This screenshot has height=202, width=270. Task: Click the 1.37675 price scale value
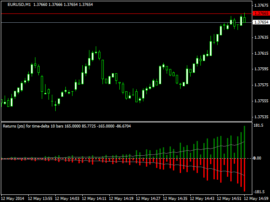261,5
